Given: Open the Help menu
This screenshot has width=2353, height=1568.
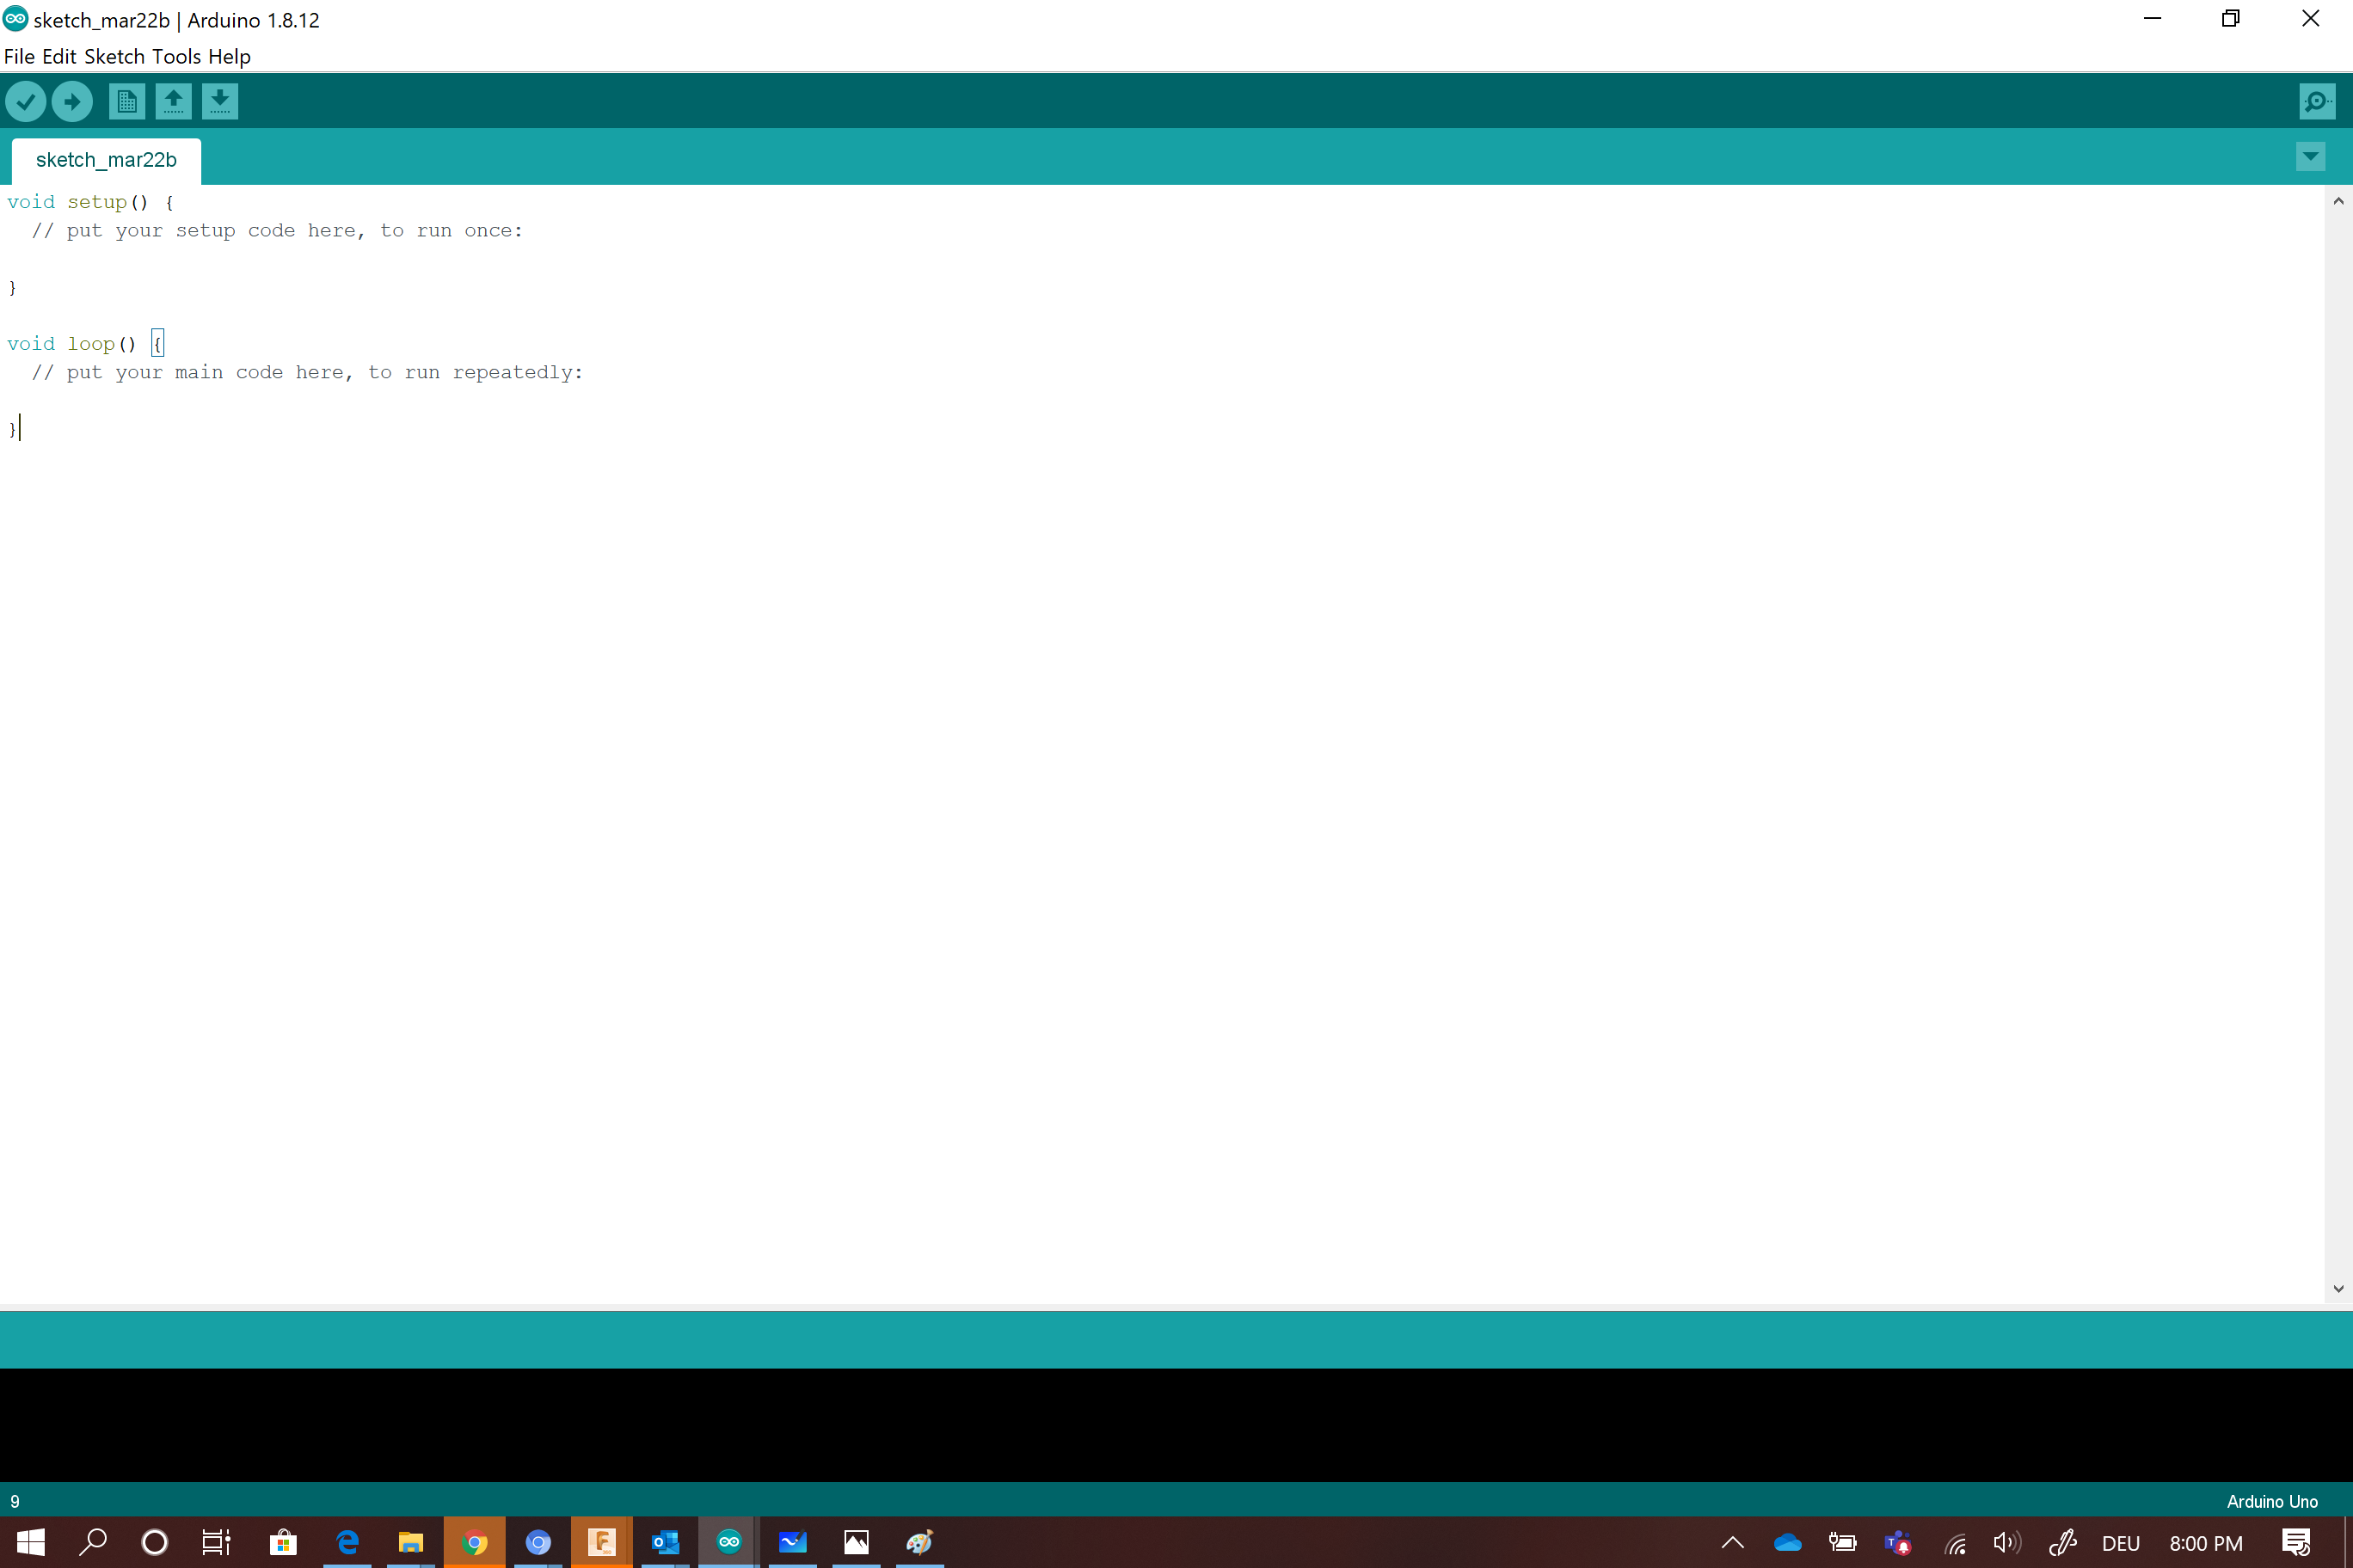Looking at the screenshot, I should click(229, 57).
